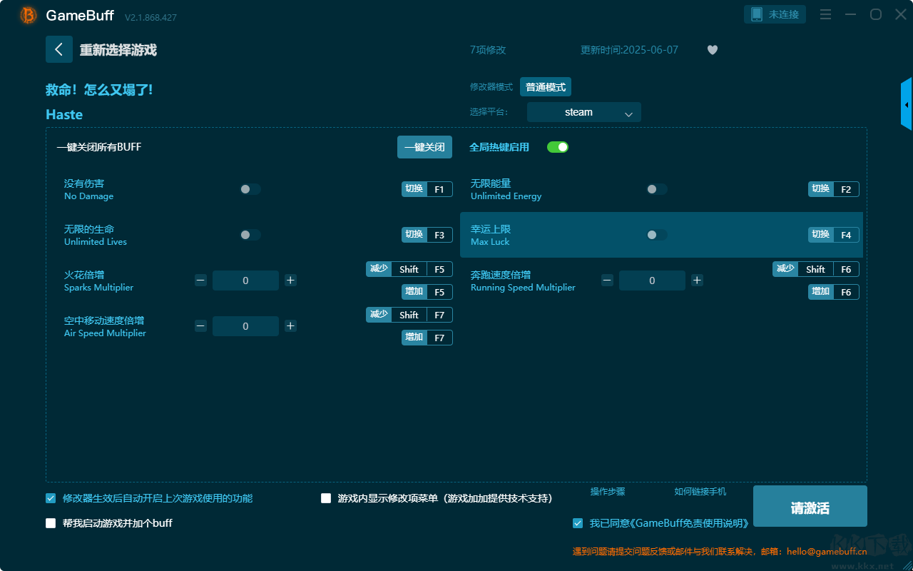Image resolution: width=913 pixels, height=571 pixels.
Task: Go back using the arrow button
Action: [59, 49]
